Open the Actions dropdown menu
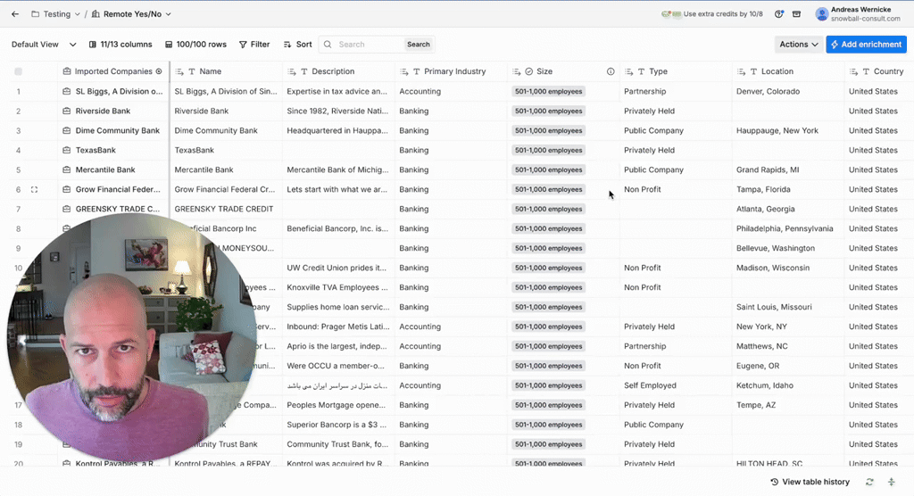Image resolution: width=914 pixels, height=496 pixels. coord(798,45)
